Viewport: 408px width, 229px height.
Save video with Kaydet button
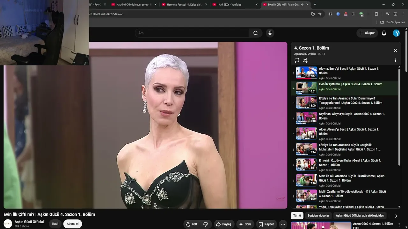(x=266, y=224)
